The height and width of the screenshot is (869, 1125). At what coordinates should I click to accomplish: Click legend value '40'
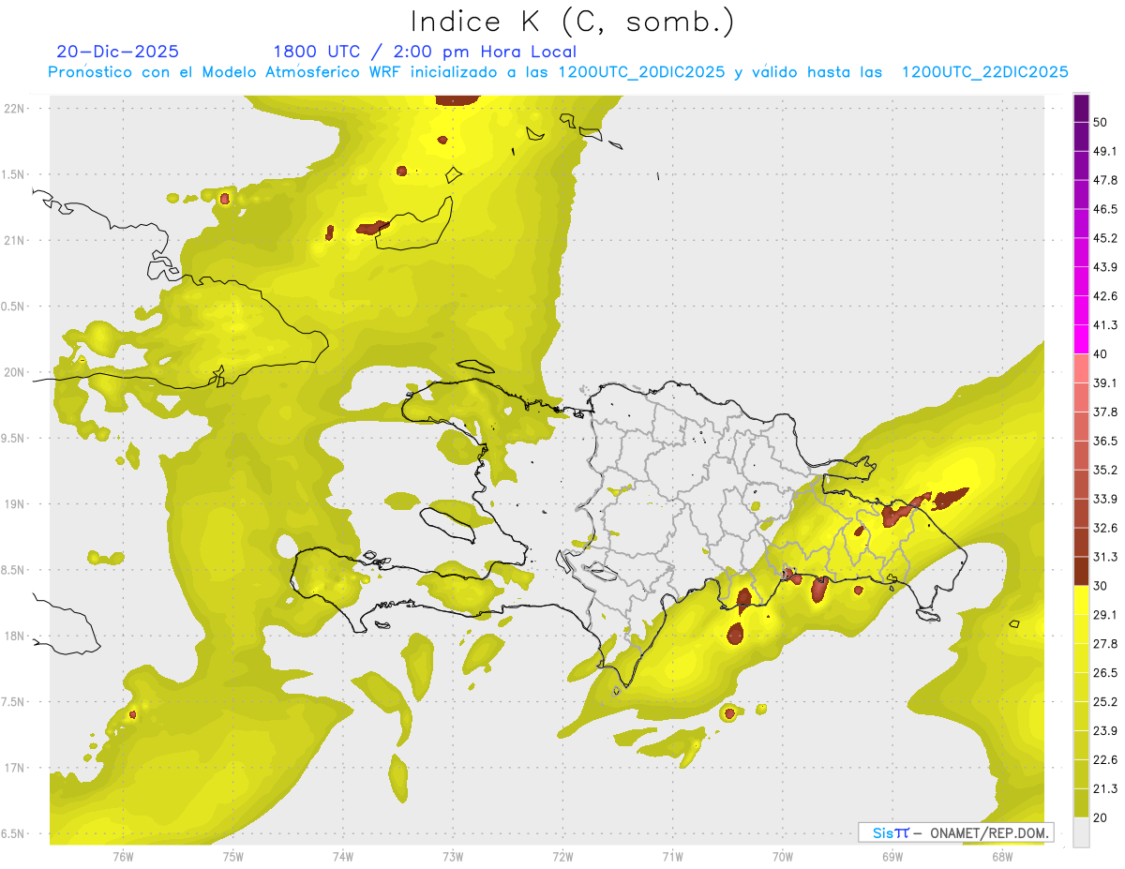1101,354
